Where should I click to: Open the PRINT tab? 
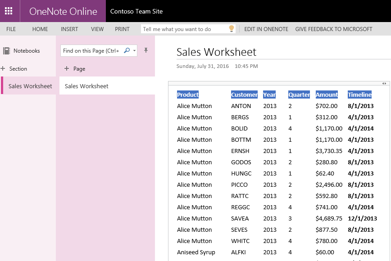coord(122,28)
